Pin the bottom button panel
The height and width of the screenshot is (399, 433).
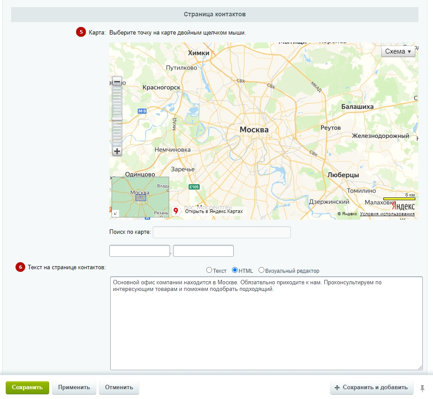422,388
